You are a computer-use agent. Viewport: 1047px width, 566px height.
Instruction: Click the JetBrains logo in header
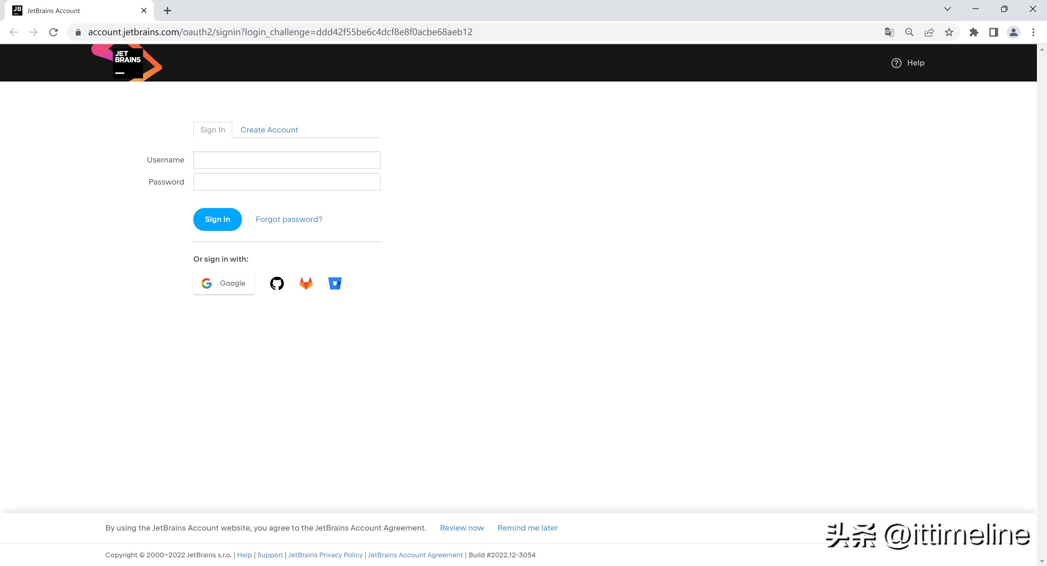tap(127, 63)
